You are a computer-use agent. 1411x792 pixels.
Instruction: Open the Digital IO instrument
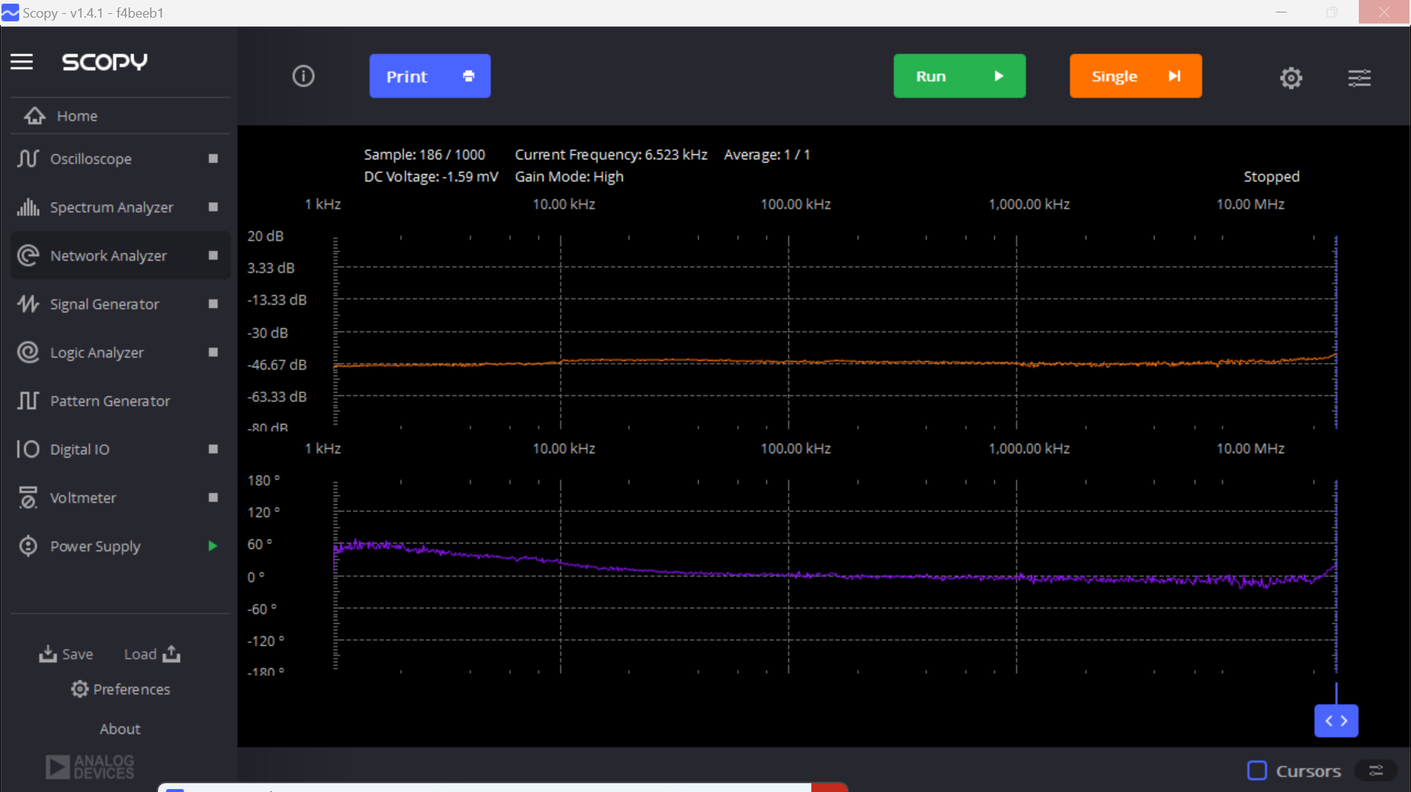click(x=121, y=450)
